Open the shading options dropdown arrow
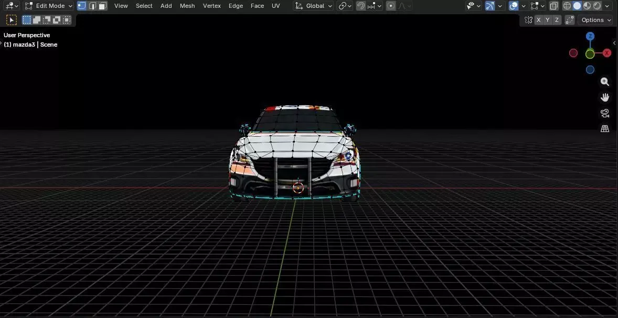The image size is (618, 318). point(607,6)
